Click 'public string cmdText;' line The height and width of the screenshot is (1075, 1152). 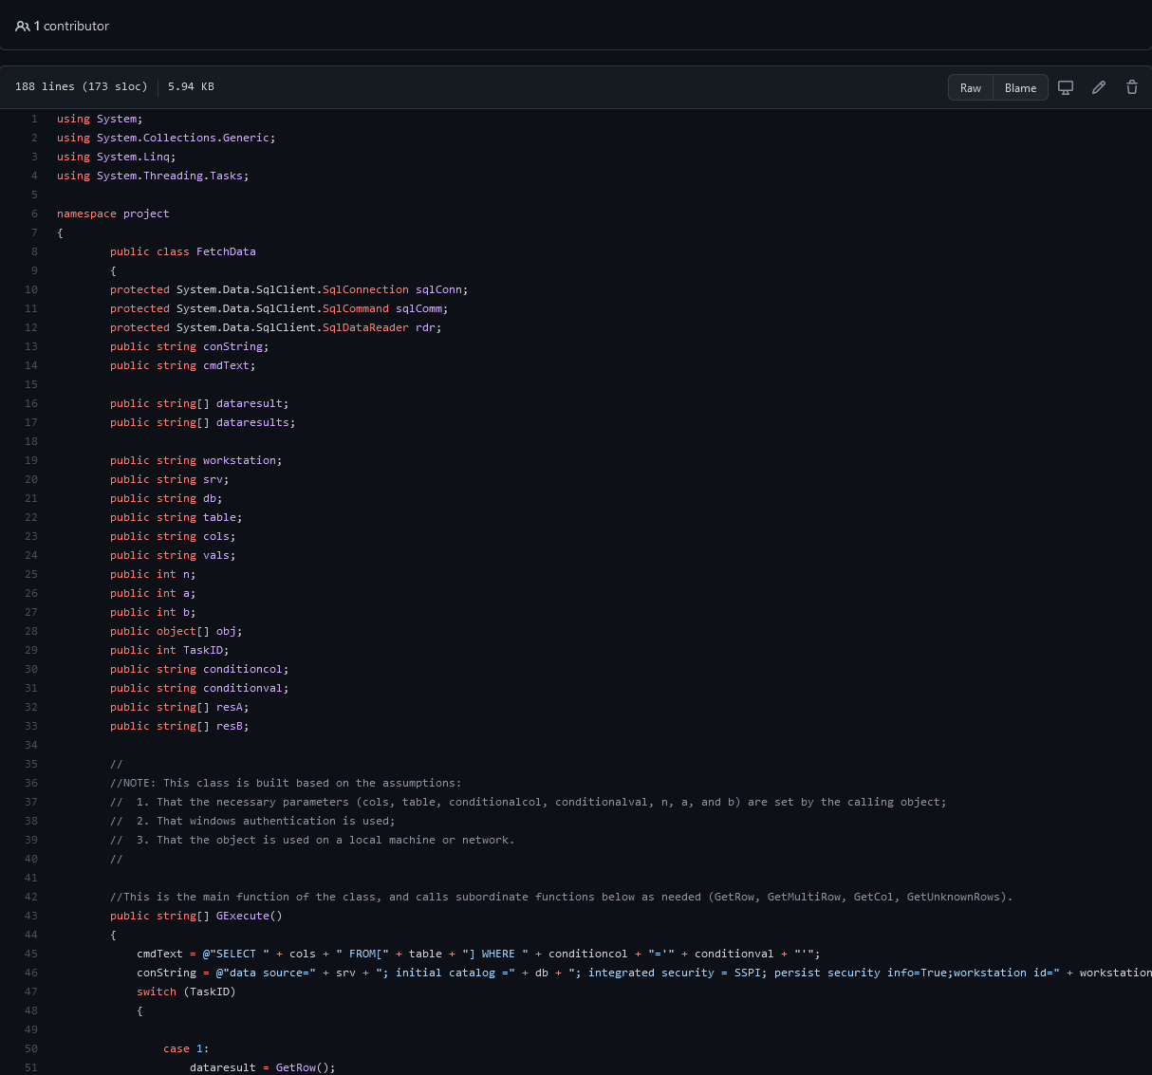(183, 365)
